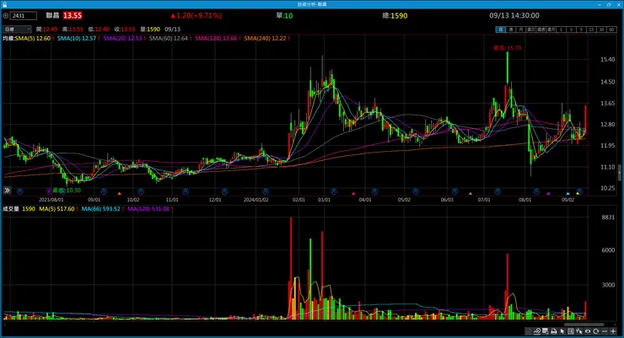Click the lock icon in title bar
The height and width of the screenshot is (338, 624).
(5, 4)
